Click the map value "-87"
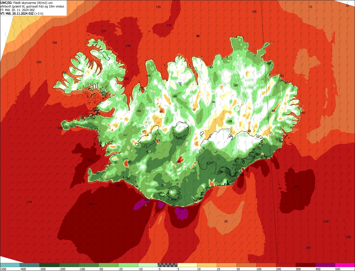The width and height of the screenshot is (355, 271). [148, 152]
